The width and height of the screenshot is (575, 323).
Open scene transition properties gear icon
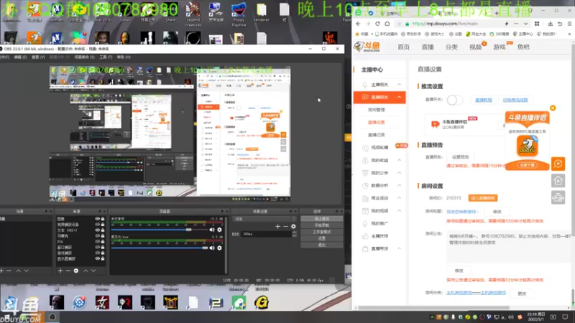click(293, 226)
